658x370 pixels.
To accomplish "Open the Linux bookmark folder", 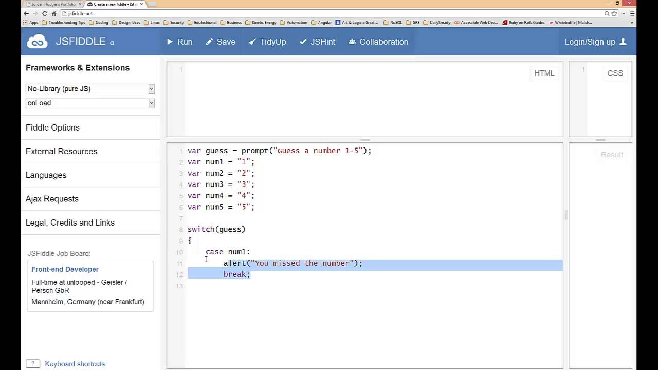I will (x=152, y=23).
